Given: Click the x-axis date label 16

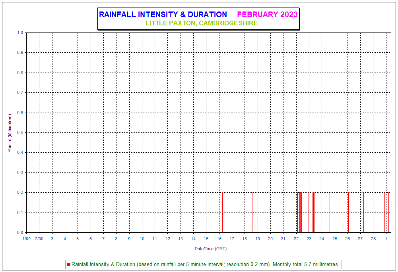Looking at the screenshot, I should 219,239.
